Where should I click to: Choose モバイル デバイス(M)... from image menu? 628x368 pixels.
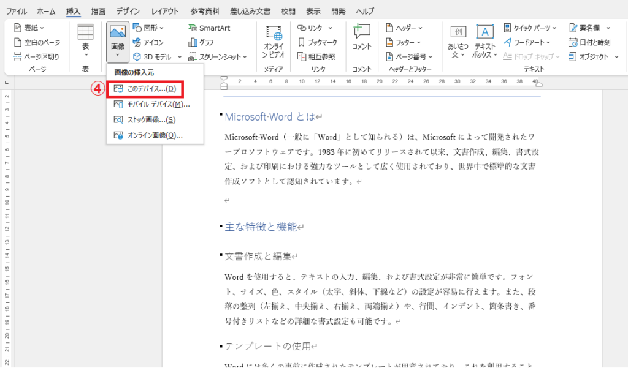[155, 105]
